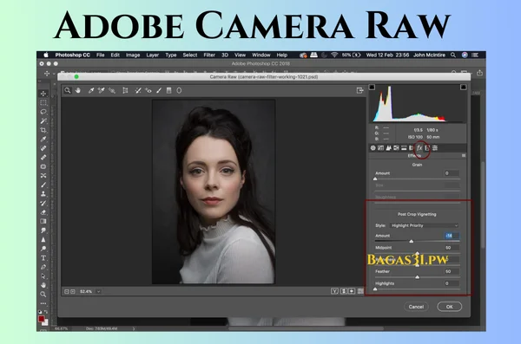Open the File menu
Image resolution: width=521 pixels, height=344 pixels.
click(x=101, y=55)
